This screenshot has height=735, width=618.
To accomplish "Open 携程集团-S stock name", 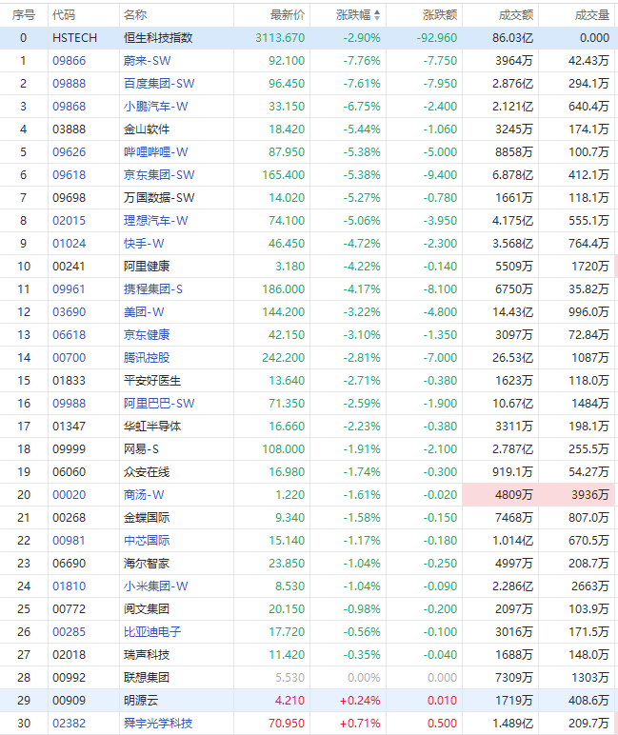I will point(153,289).
